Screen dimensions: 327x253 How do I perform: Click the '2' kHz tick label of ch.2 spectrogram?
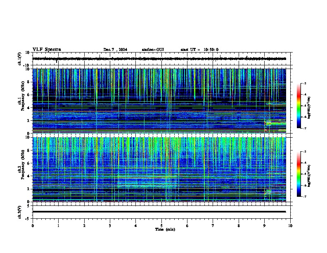[x=28, y=189]
